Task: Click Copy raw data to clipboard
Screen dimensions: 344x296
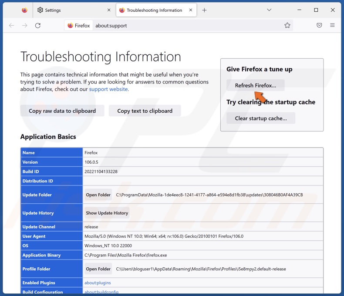Action: (62, 111)
